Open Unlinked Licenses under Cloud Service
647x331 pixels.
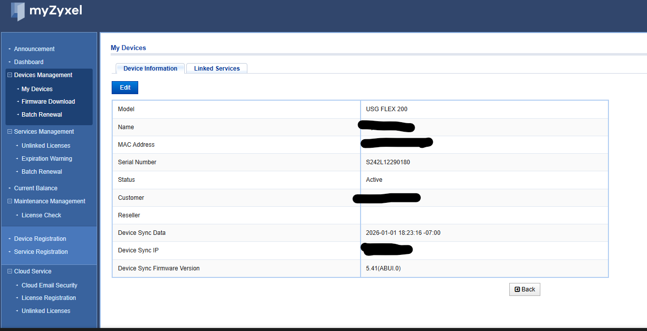46,311
